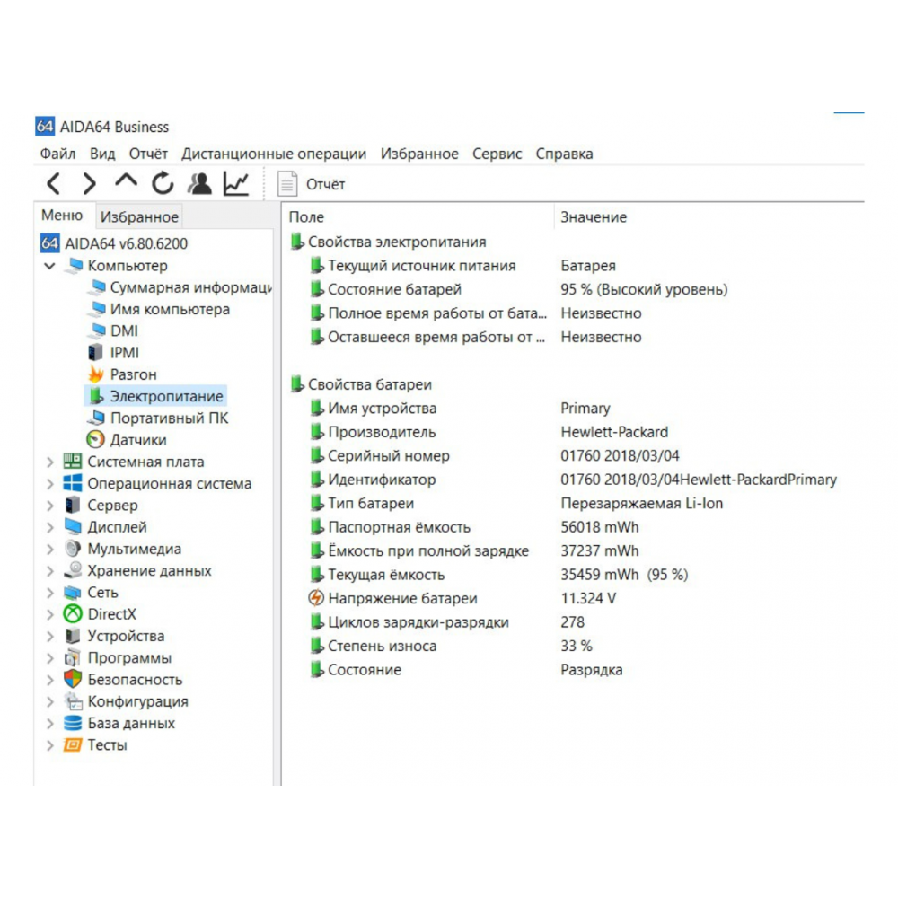Click the Напряжение батареи lightning icon
This screenshot has width=898, height=898.
pyautogui.click(x=316, y=598)
